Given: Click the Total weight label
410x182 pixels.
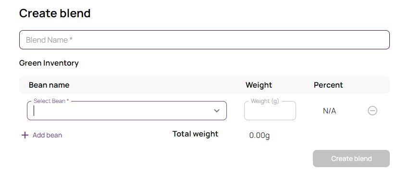Looking at the screenshot, I should tap(195, 134).
